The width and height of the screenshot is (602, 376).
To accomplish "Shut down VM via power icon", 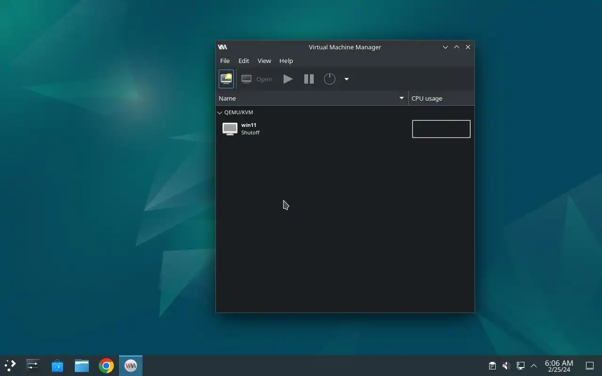I will click(x=330, y=79).
